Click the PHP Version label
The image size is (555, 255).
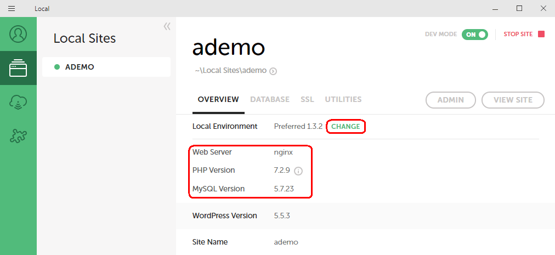pos(213,171)
